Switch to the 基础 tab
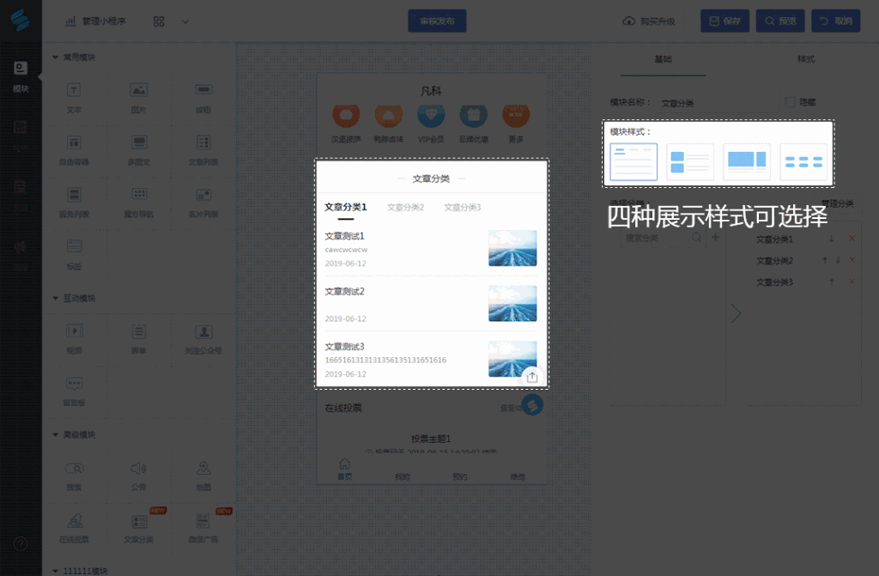Screen dimensions: 879x576 (x=663, y=59)
